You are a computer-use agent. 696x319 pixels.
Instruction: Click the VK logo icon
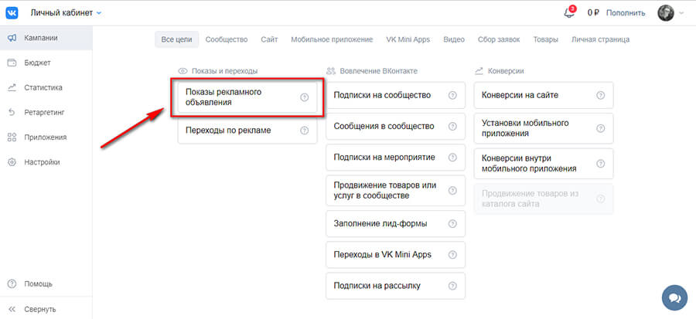[x=12, y=12]
